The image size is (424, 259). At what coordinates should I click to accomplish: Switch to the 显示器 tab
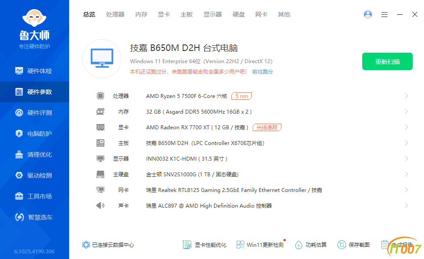pos(213,14)
